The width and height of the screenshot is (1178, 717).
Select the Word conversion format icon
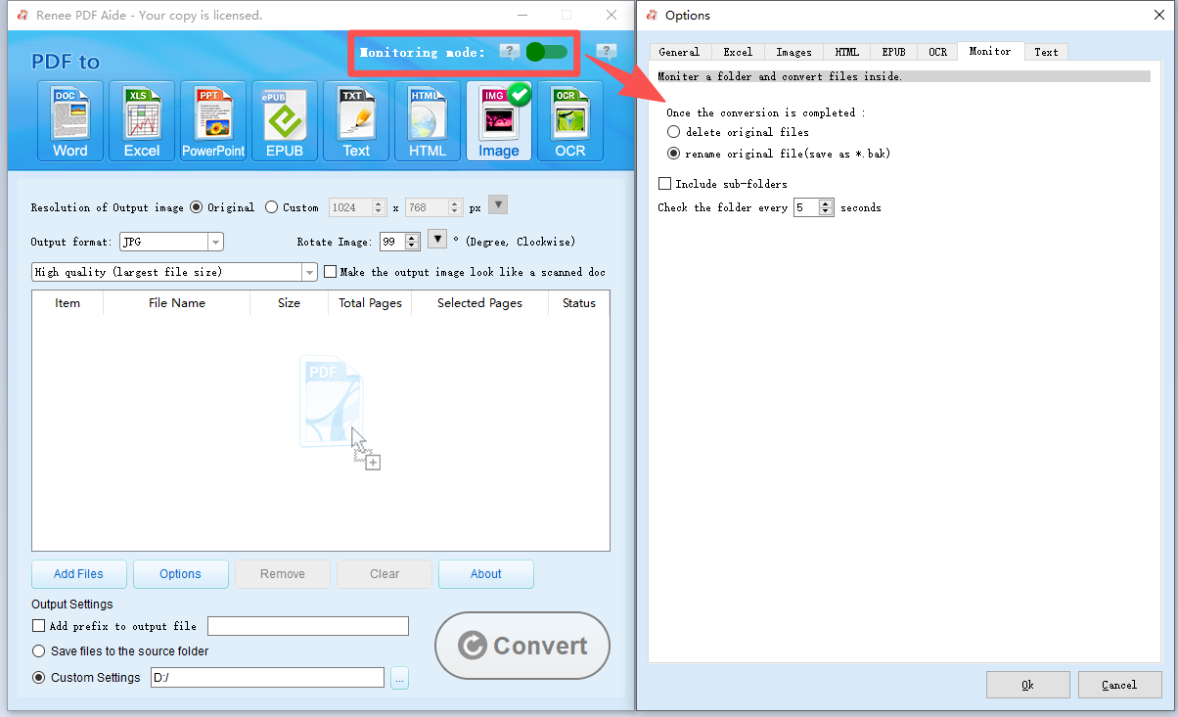point(69,120)
